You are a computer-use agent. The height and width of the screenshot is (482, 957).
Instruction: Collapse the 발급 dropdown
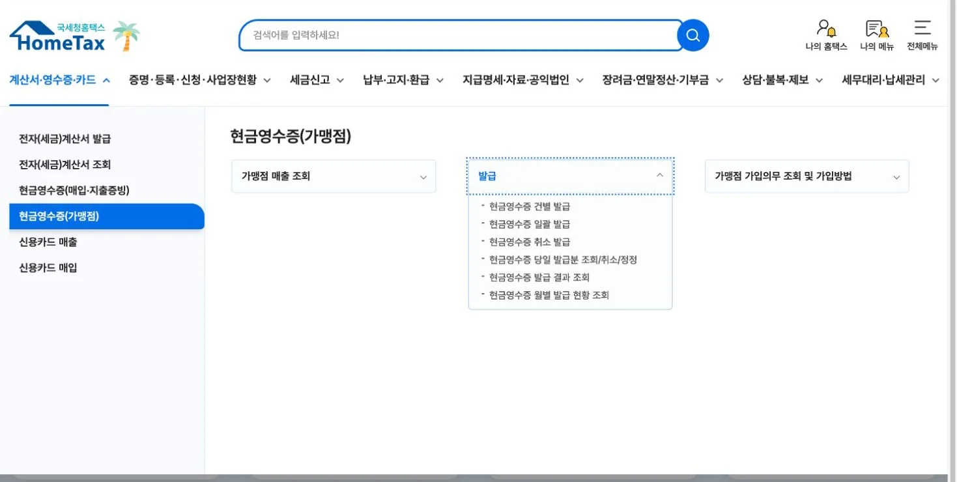click(570, 176)
